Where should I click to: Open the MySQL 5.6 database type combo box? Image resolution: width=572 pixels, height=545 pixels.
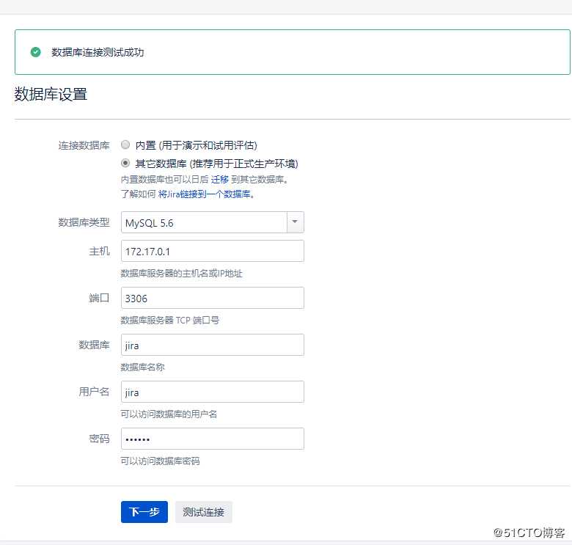tap(213, 222)
